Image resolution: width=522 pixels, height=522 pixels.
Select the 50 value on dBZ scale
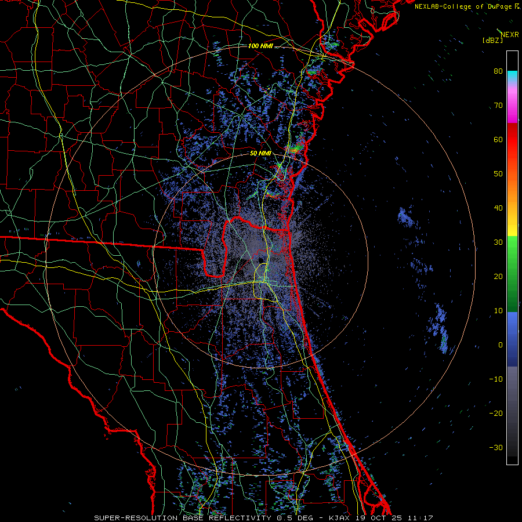[x=498, y=174]
